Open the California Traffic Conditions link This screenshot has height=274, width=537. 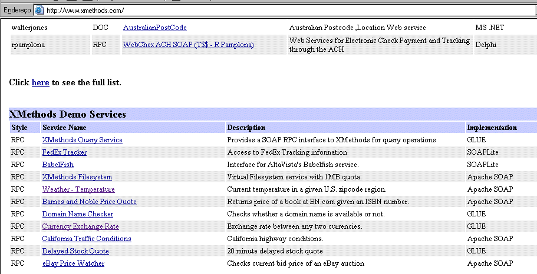[87, 239]
